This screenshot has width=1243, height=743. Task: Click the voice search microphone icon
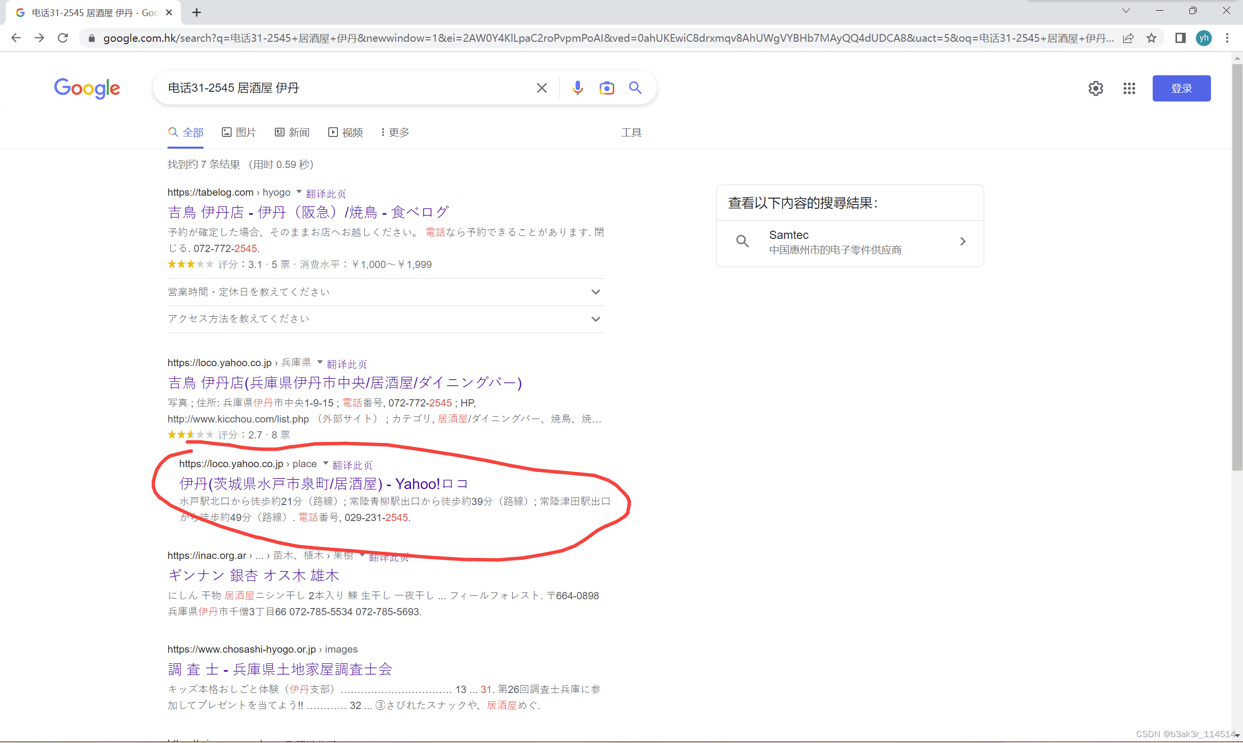[x=577, y=88]
